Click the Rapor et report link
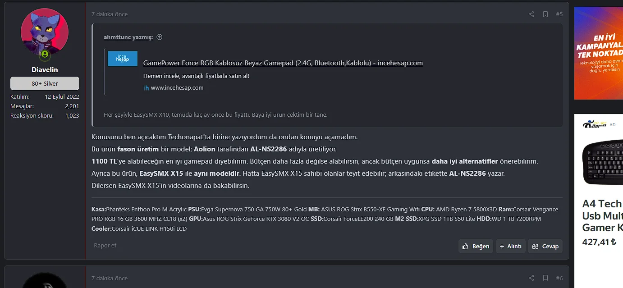This screenshot has width=623, height=288. point(105,246)
